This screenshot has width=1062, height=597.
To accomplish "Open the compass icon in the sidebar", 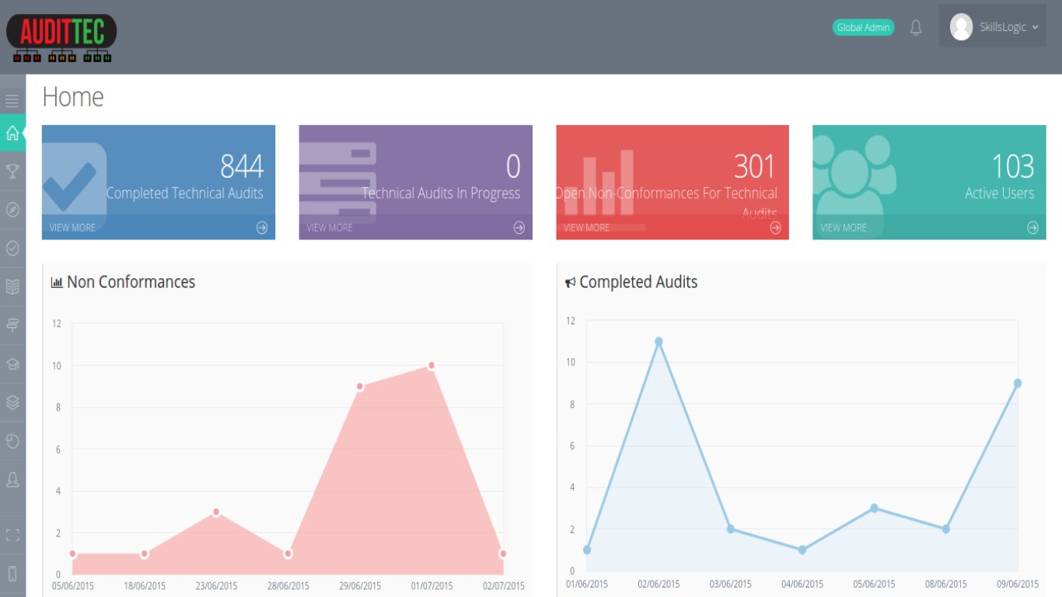I will [x=12, y=210].
